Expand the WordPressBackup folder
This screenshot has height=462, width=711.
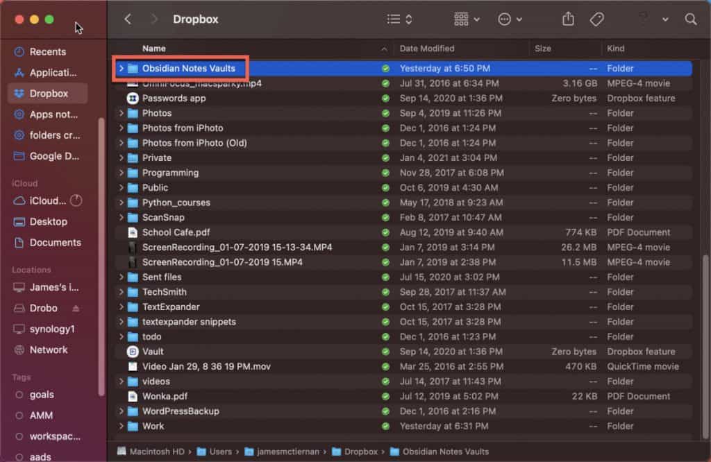click(x=121, y=411)
